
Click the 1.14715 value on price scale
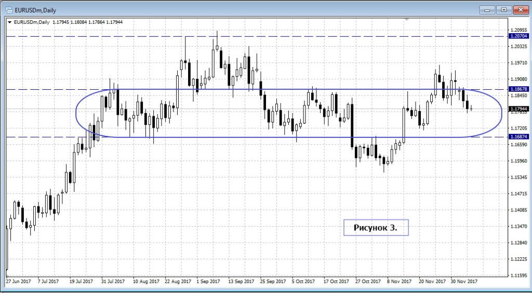(517, 193)
